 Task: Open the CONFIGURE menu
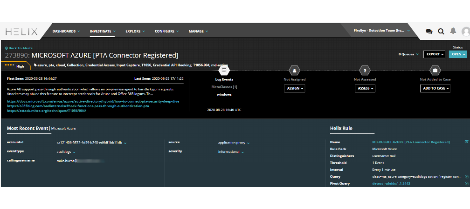point(166,31)
